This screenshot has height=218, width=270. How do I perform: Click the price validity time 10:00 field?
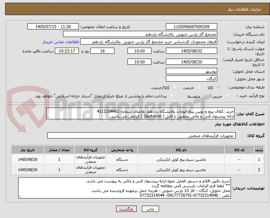click(139, 62)
